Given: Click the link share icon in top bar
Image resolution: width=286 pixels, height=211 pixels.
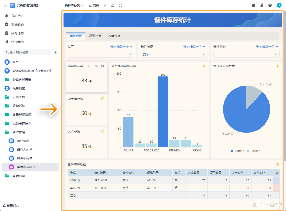Looking at the screenshot, I should tap(105, 5).
